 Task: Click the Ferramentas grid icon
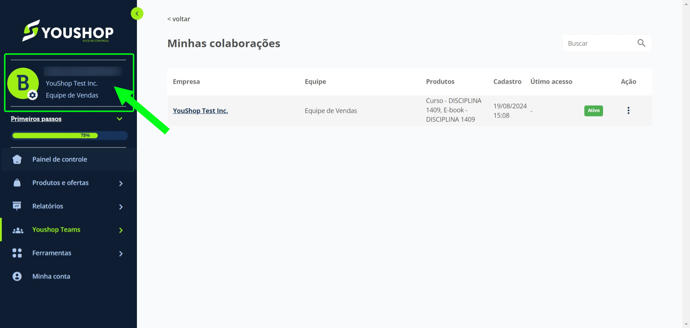click(17, 253)
